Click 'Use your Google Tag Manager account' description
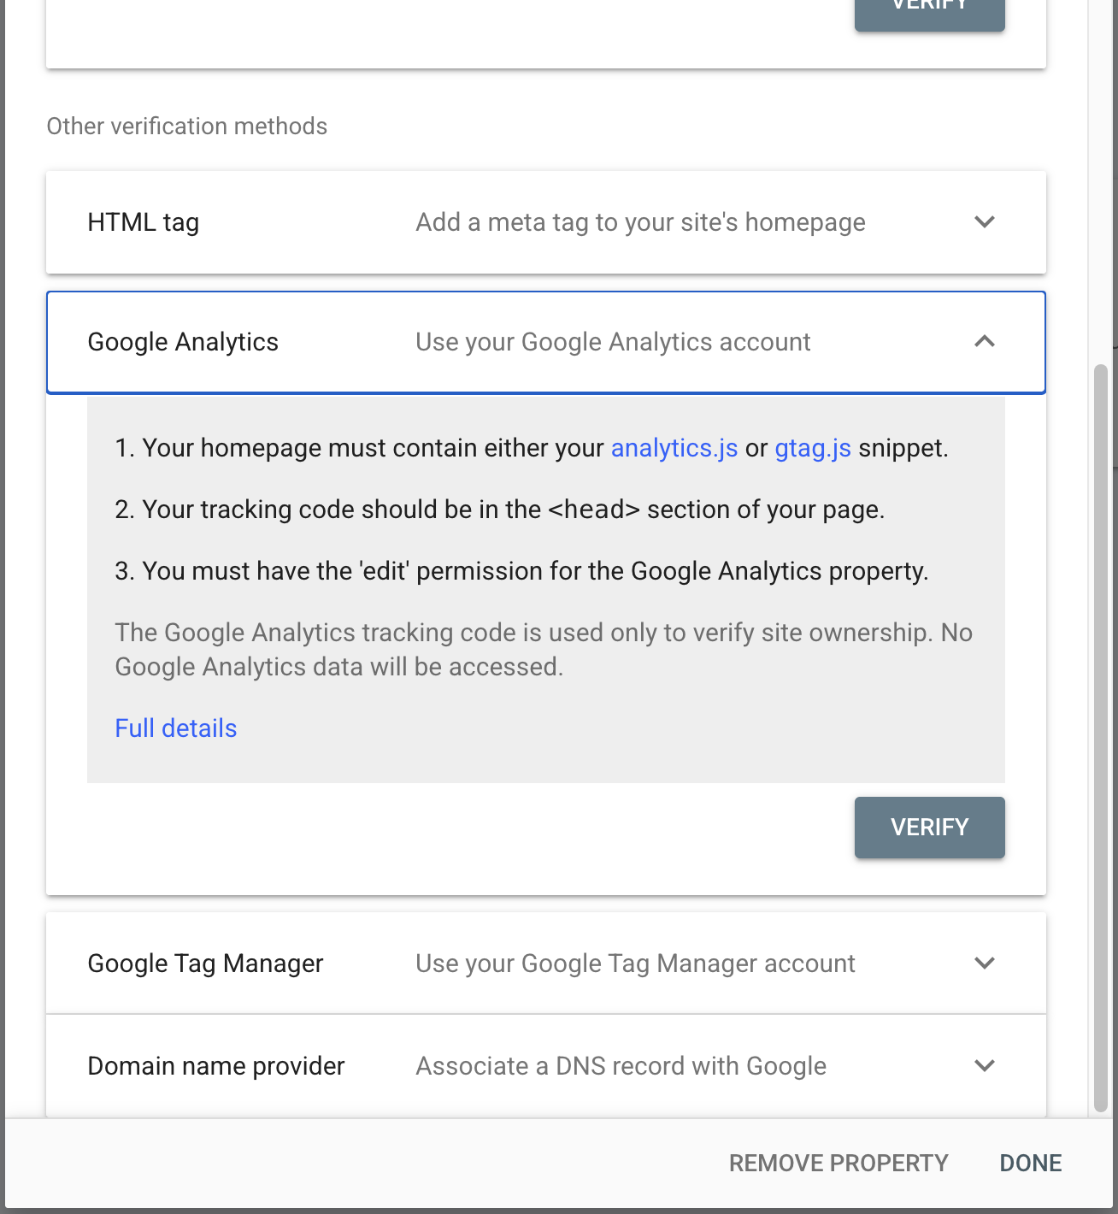This screenshot has height=1214, width=1118. 635,964
